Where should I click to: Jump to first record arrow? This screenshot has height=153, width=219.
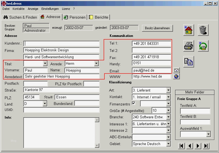(x=181, y=146)
